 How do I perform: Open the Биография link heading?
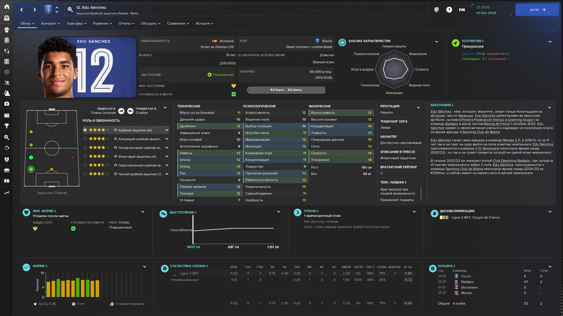point(442,105)
